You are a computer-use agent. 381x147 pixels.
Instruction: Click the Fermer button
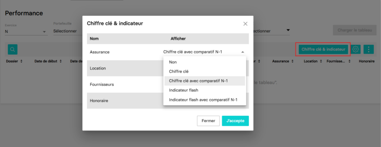point(208,121)
